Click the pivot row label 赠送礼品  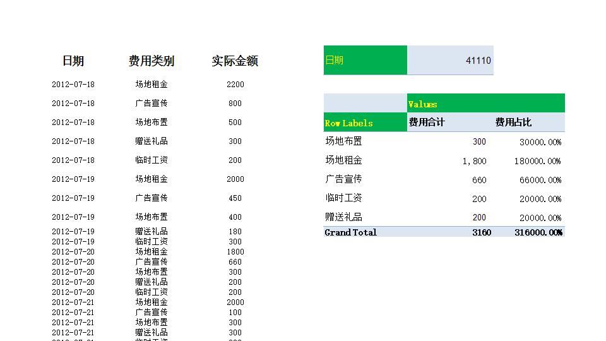343,217
